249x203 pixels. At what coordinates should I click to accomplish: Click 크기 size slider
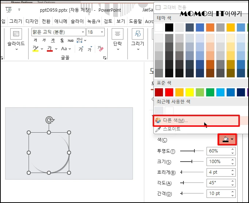coord(192,162)
